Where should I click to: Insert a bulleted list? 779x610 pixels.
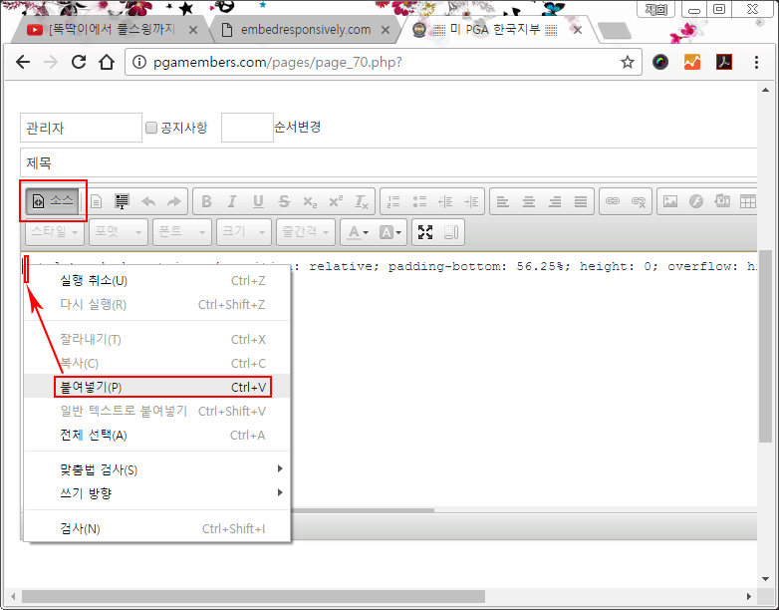pyautogui.click(x=419, y=201)
